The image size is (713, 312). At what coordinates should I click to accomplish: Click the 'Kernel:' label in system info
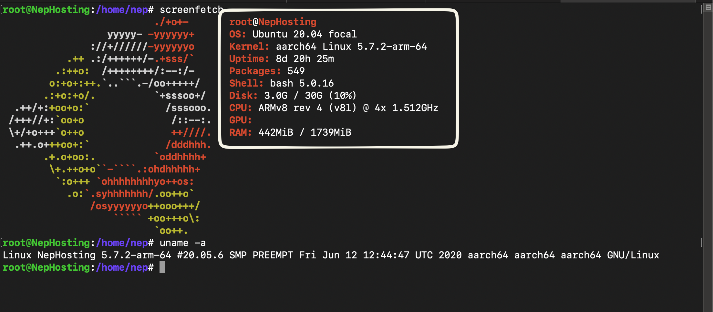(x=249, y=47)
